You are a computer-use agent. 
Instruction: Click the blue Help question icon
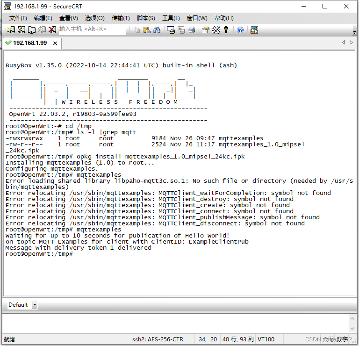[x=240, y=30]
